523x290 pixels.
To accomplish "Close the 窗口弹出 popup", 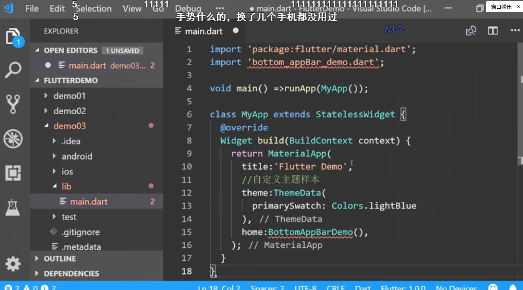I will click(518, 7).
